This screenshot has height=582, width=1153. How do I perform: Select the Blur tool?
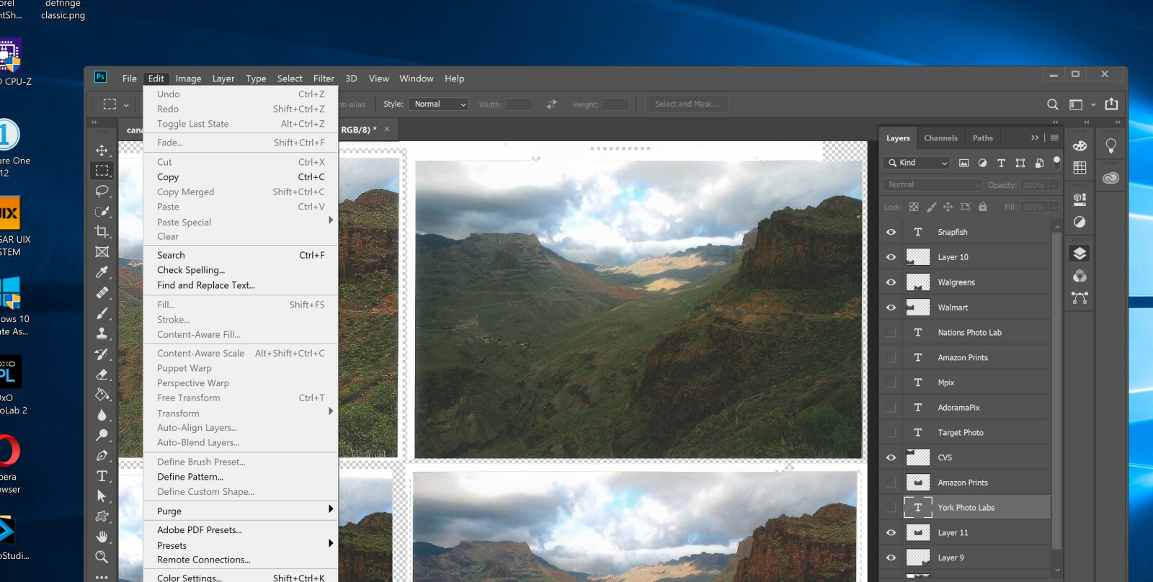(x=102, y=415)
